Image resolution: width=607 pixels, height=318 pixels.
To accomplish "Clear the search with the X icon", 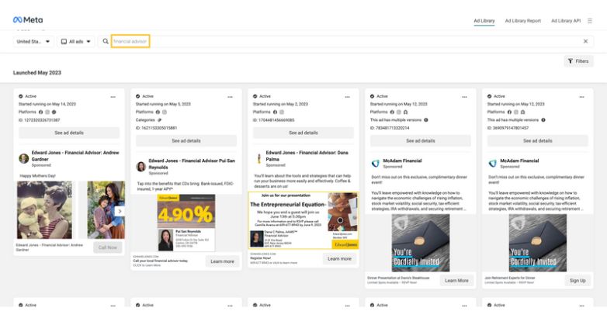I will pyautogui.click(x=585, y=41).
